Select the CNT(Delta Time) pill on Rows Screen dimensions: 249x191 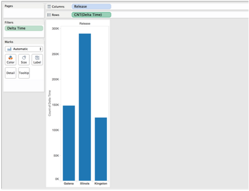(x=91, y=15)
